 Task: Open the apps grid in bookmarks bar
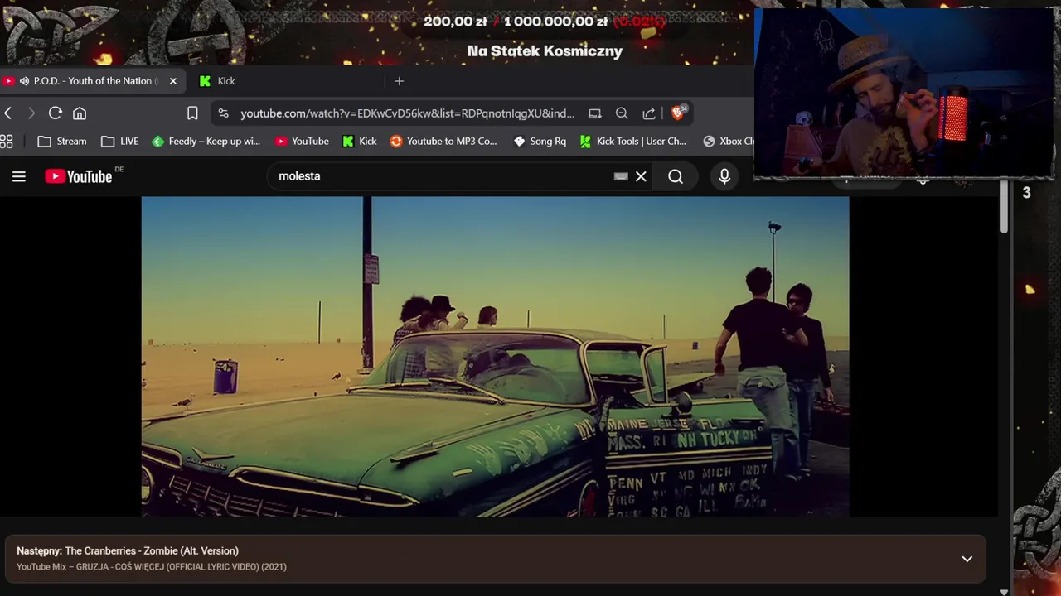(7, 142)
